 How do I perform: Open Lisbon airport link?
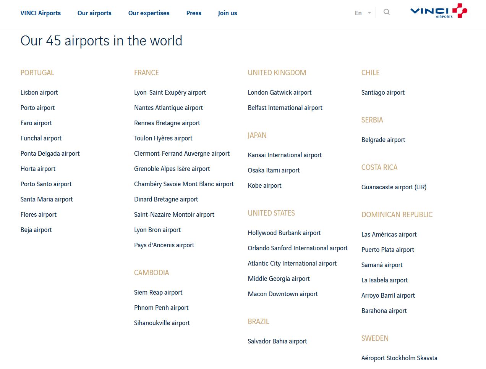(39, 92)
